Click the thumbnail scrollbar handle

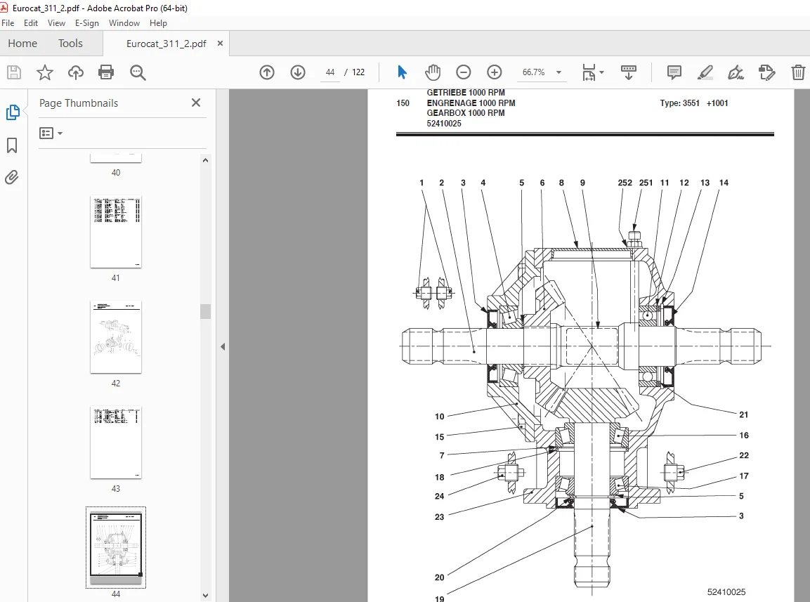click(206, 311)
